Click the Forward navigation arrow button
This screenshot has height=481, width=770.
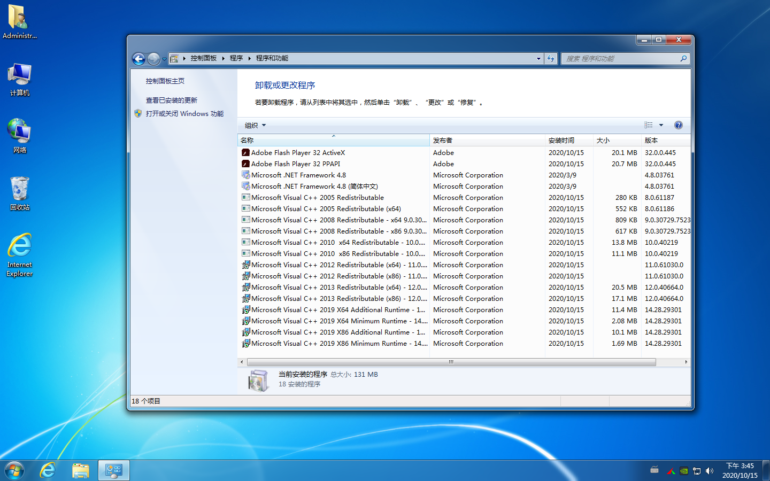[153, 59]
